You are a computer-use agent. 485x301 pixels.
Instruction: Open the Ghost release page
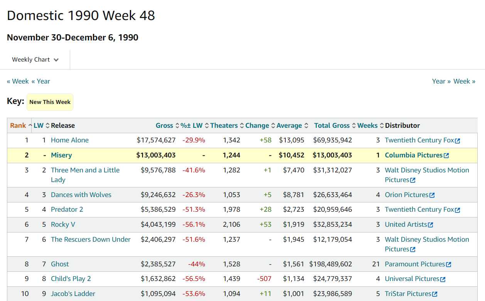click(60, 264)
